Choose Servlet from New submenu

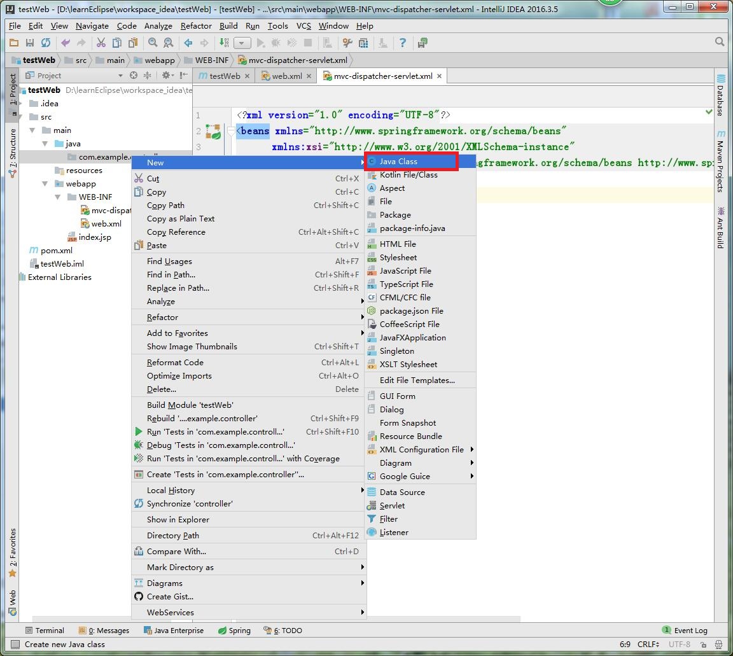(420, 506)
